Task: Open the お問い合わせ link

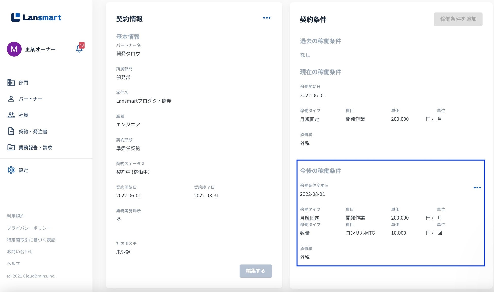Action: coord(20,252)
